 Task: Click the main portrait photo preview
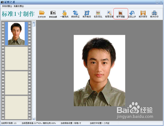tap(99, 70)
